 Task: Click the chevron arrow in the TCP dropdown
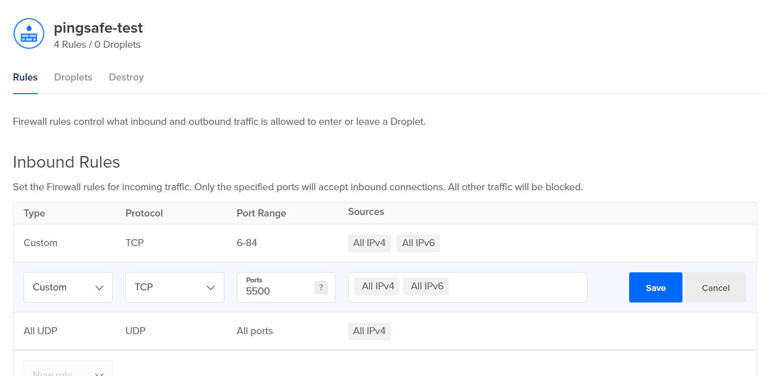pos(211,288)
